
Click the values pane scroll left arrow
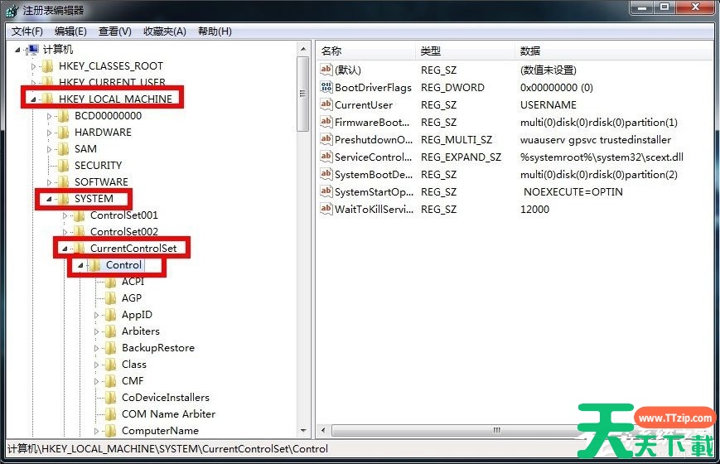point(323,431)
